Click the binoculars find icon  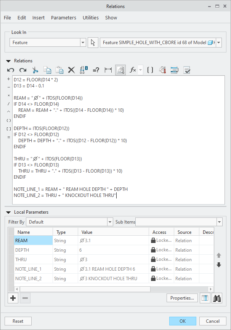pos(217,298)
